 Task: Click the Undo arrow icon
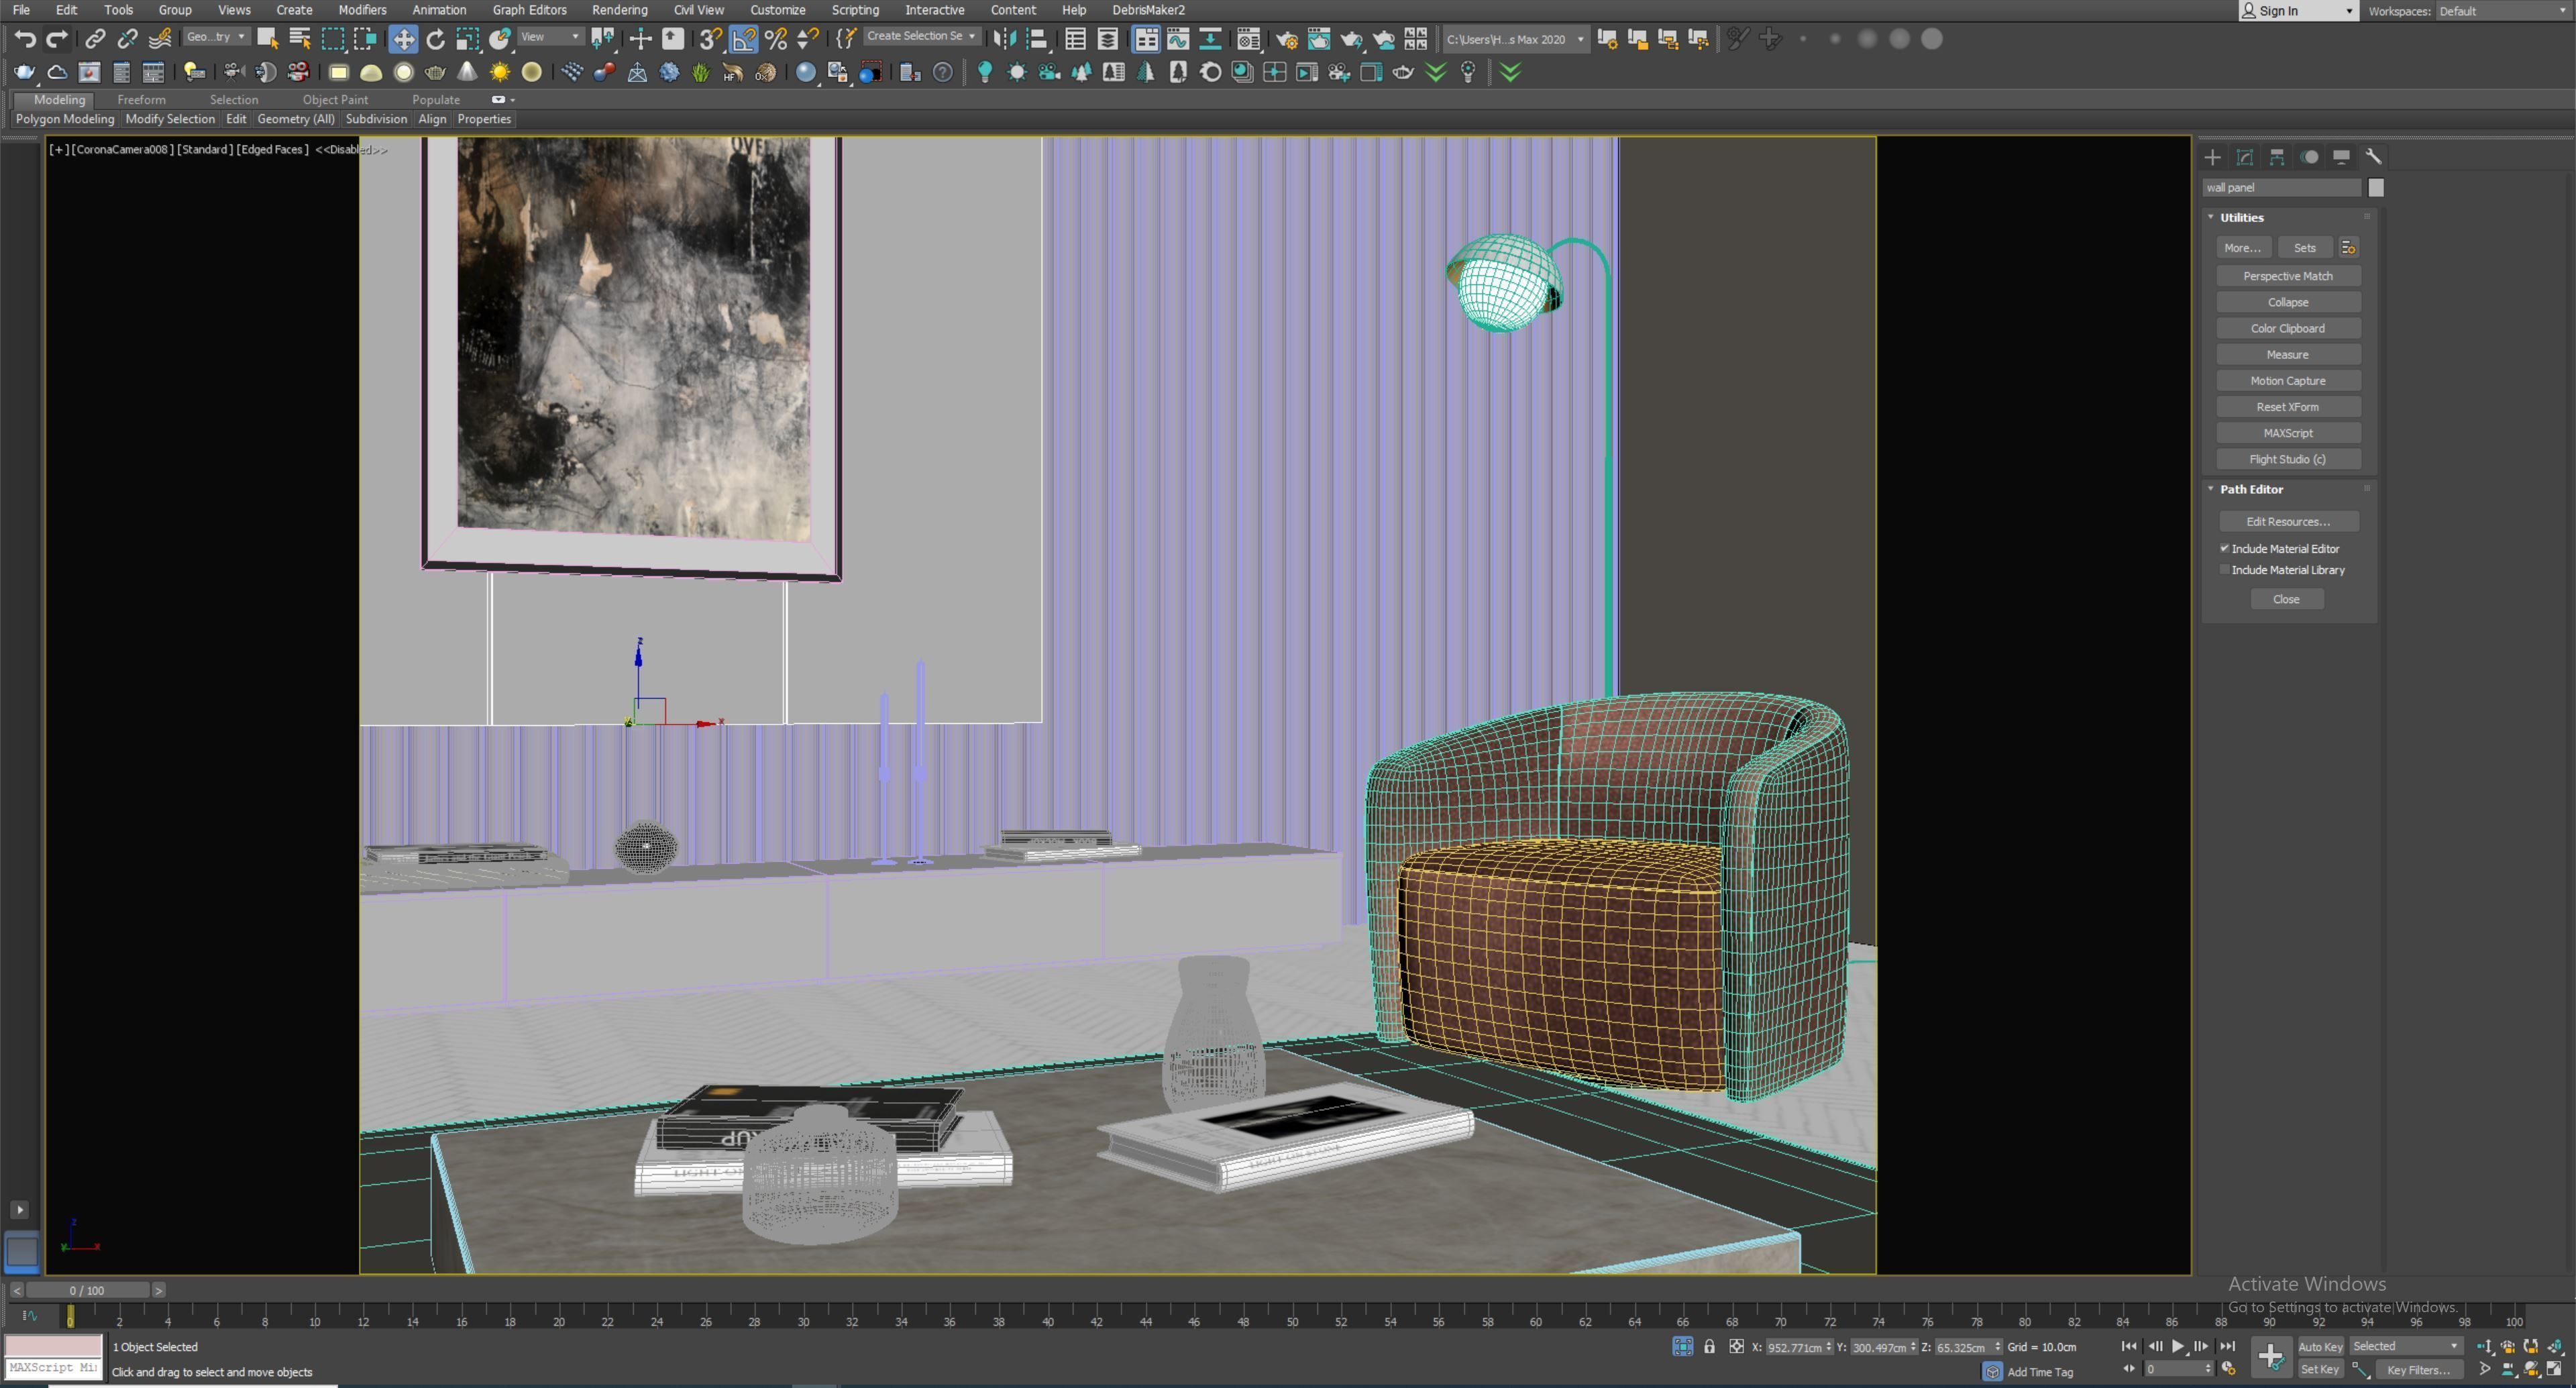[25, 39]
